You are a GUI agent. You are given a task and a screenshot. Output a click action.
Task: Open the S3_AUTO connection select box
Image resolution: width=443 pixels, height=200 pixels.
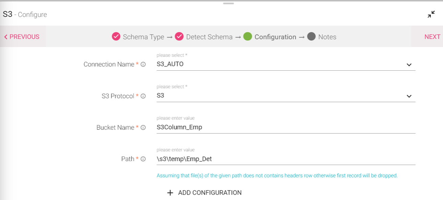click(286, 64)
